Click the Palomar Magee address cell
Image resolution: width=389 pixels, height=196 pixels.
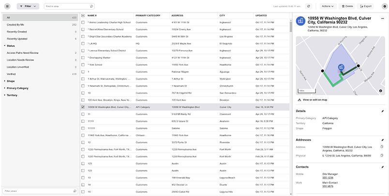180,72
